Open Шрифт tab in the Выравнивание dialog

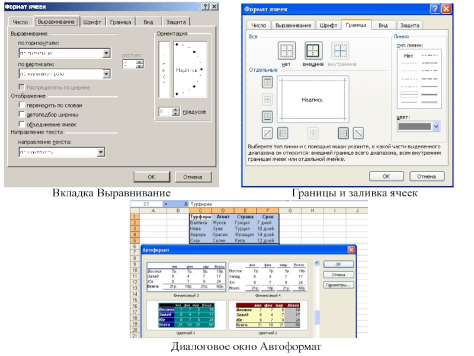point(92,22)
